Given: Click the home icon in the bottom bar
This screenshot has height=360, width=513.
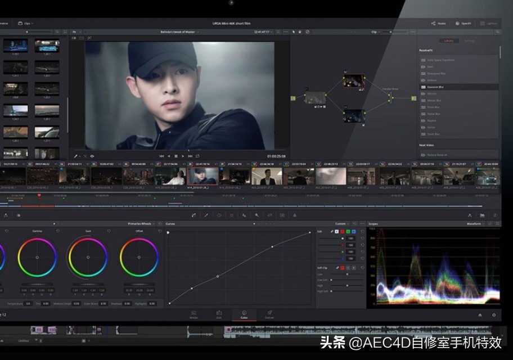Looking at the screenshot, I should coord(480,315).
